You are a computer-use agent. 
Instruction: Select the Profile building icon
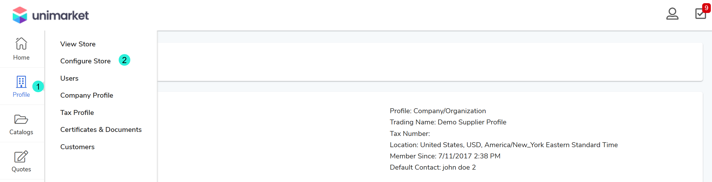tap(21, 82)
